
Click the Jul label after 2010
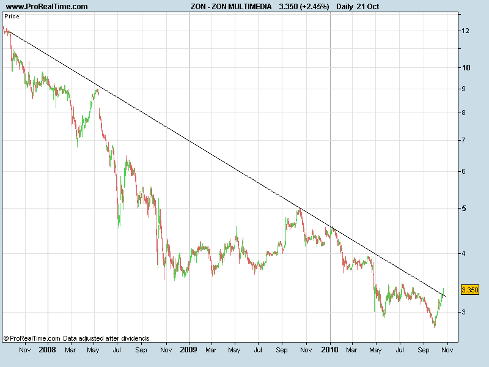400,350
